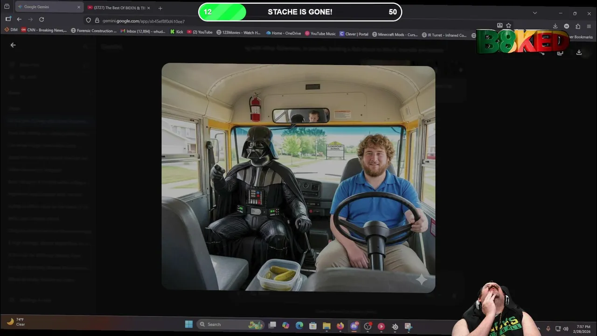Open the browser hamburger menu
The height and width of the screenshot is (336, 597).
pyautogui.click(x=589, y=26)
